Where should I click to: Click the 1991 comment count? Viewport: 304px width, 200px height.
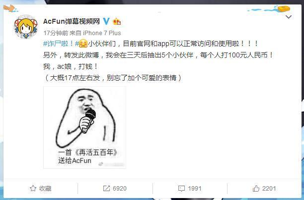coord(195,189)
